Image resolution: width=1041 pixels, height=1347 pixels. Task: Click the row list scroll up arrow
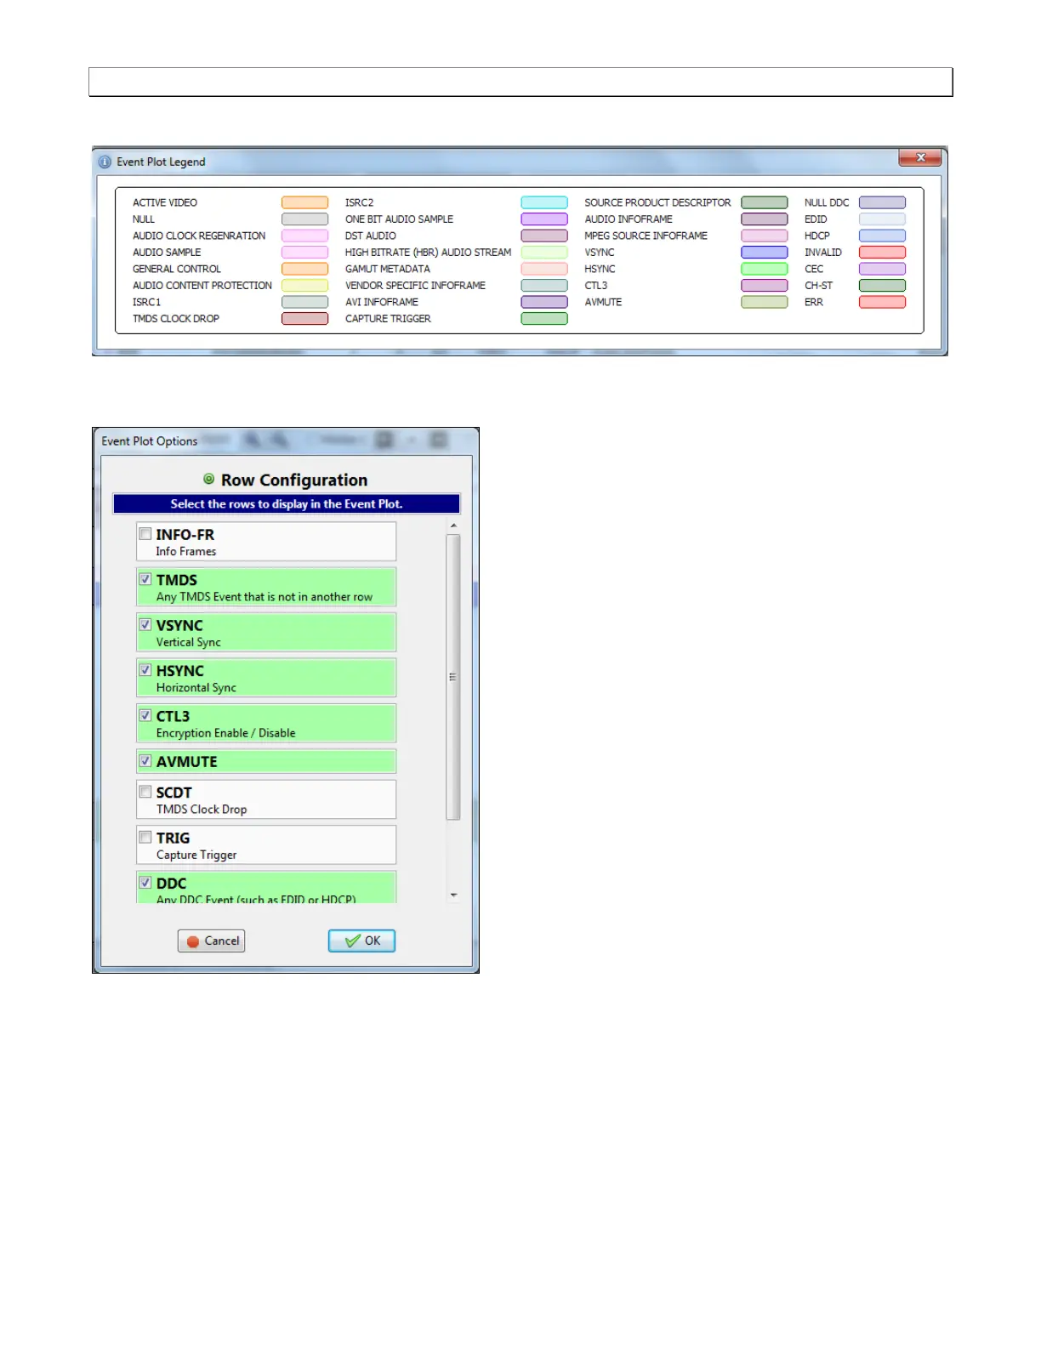point(453,526)
